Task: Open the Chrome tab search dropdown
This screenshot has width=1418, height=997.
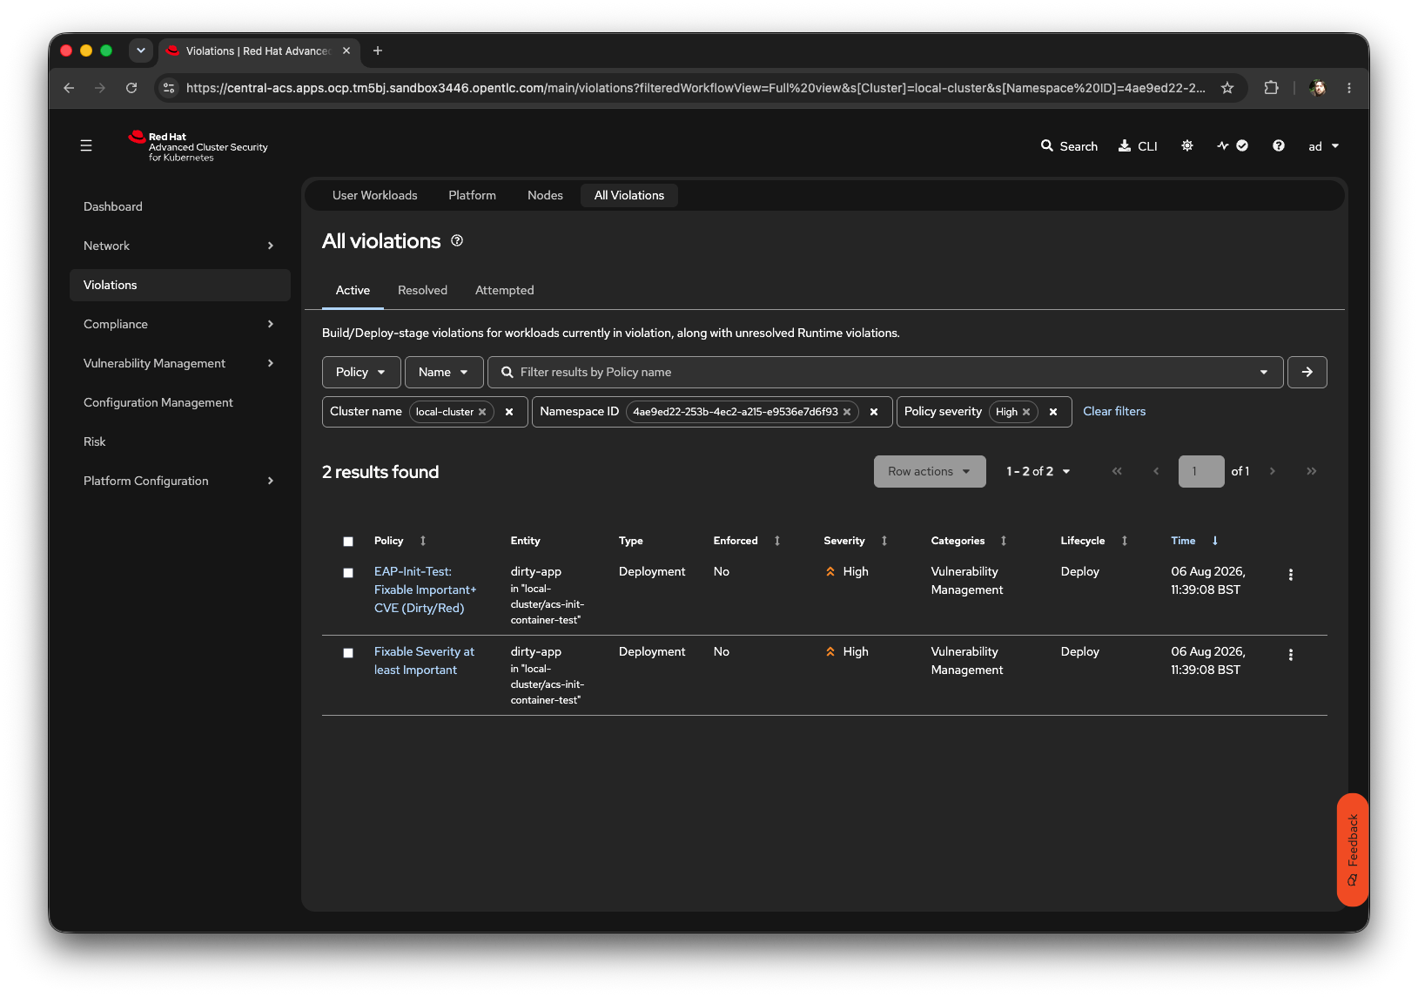Action: coord(141,51)
